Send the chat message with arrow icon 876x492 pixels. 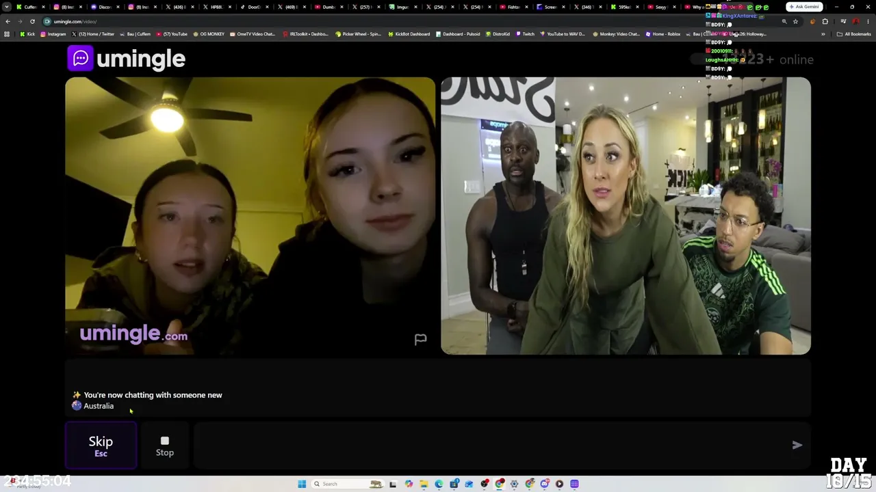797,446
